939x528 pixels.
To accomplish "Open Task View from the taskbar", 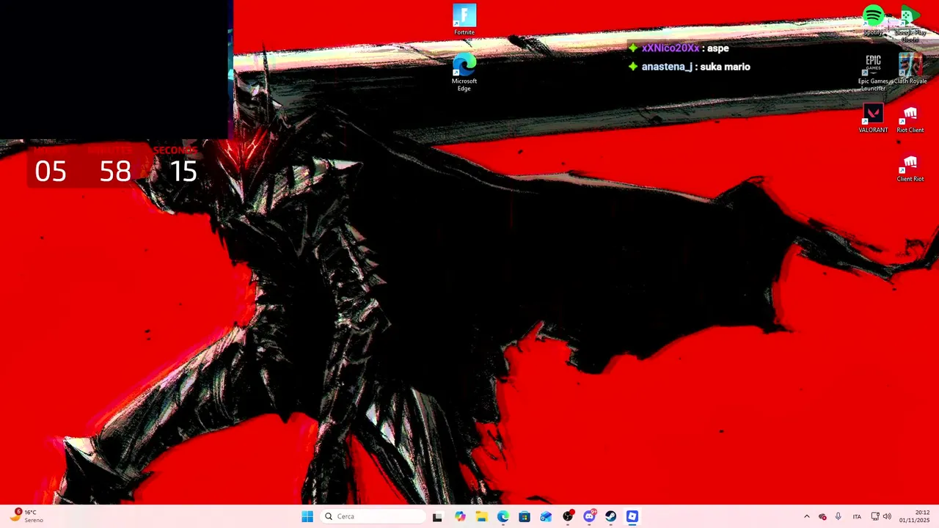I will (x=437, y=517).
